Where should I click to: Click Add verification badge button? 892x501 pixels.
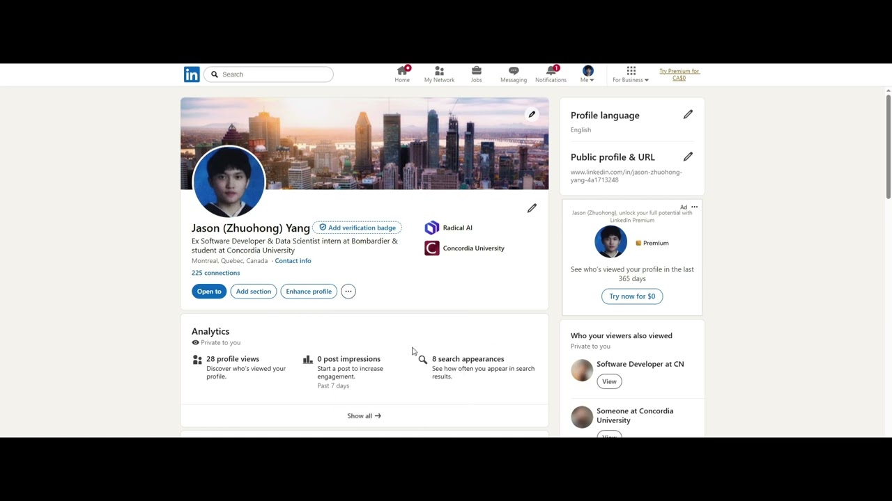coord(357,228)
